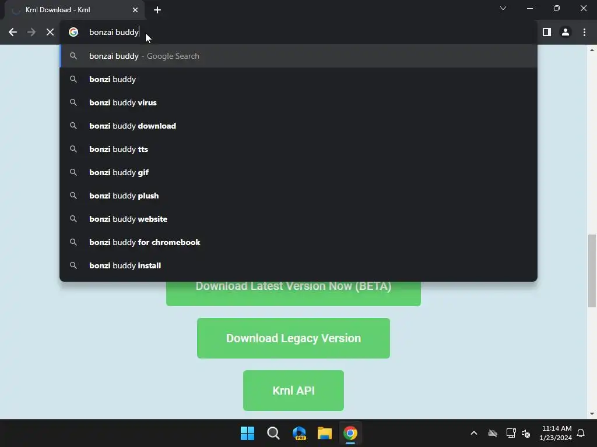This screenshot has height=447, width=597.
Task: Click the network status tray icon
Action: click(511, 433)
